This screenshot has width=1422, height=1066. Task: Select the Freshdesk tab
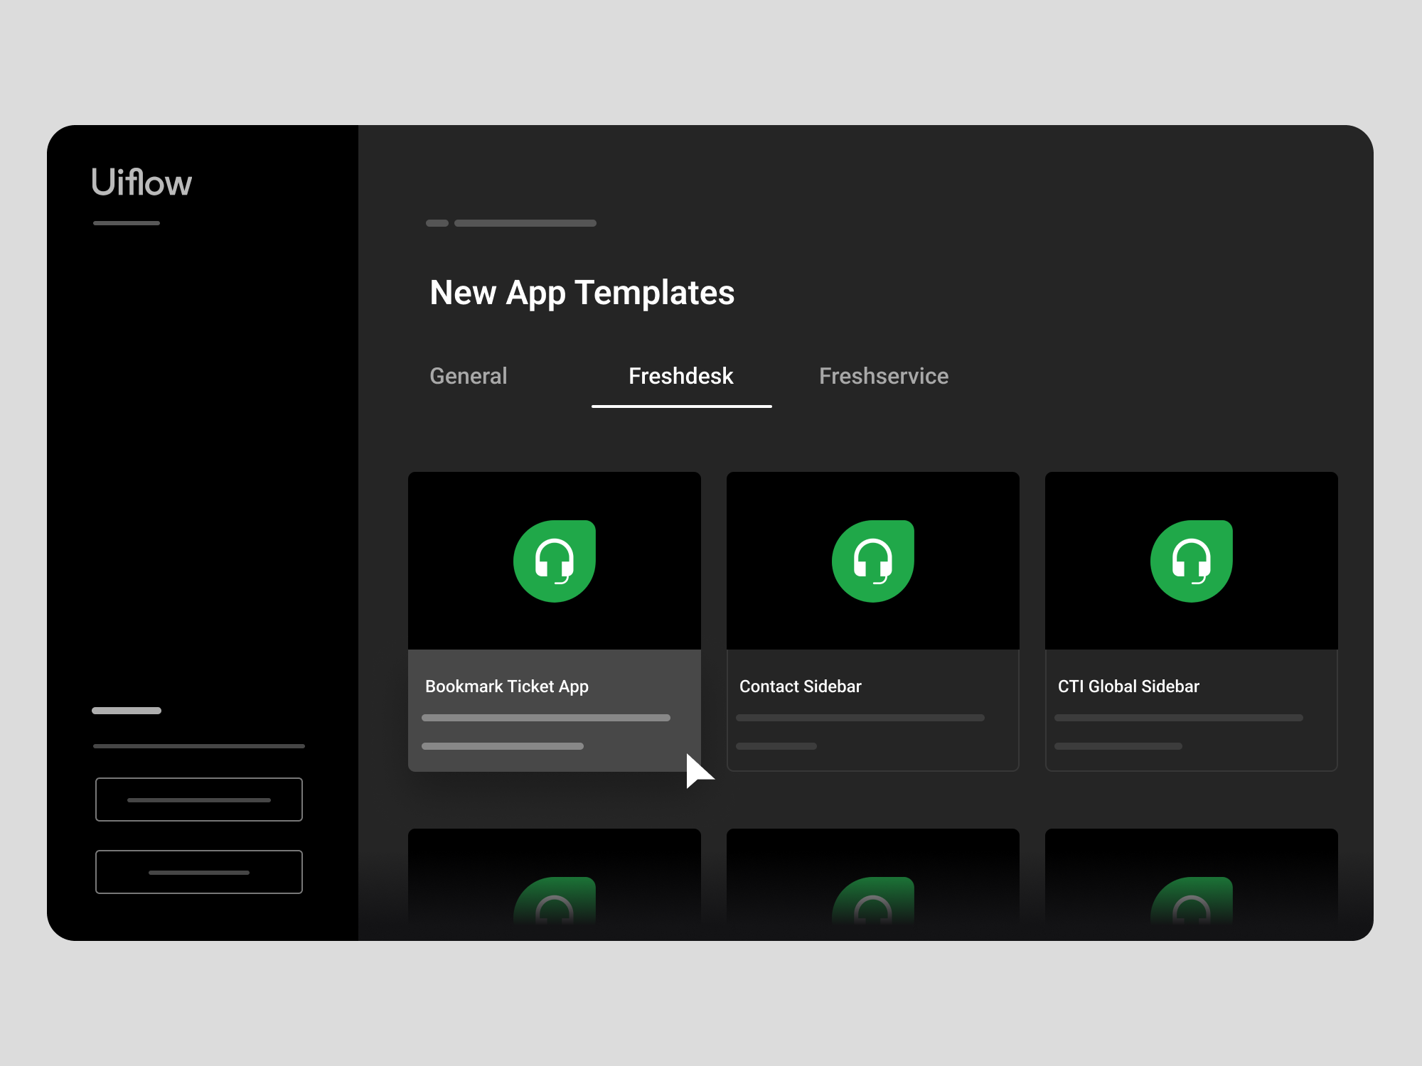point(681,376)
